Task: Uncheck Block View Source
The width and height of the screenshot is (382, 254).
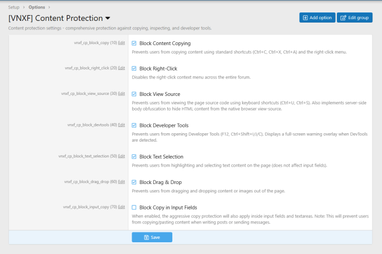Action: [x=134, y=94]
